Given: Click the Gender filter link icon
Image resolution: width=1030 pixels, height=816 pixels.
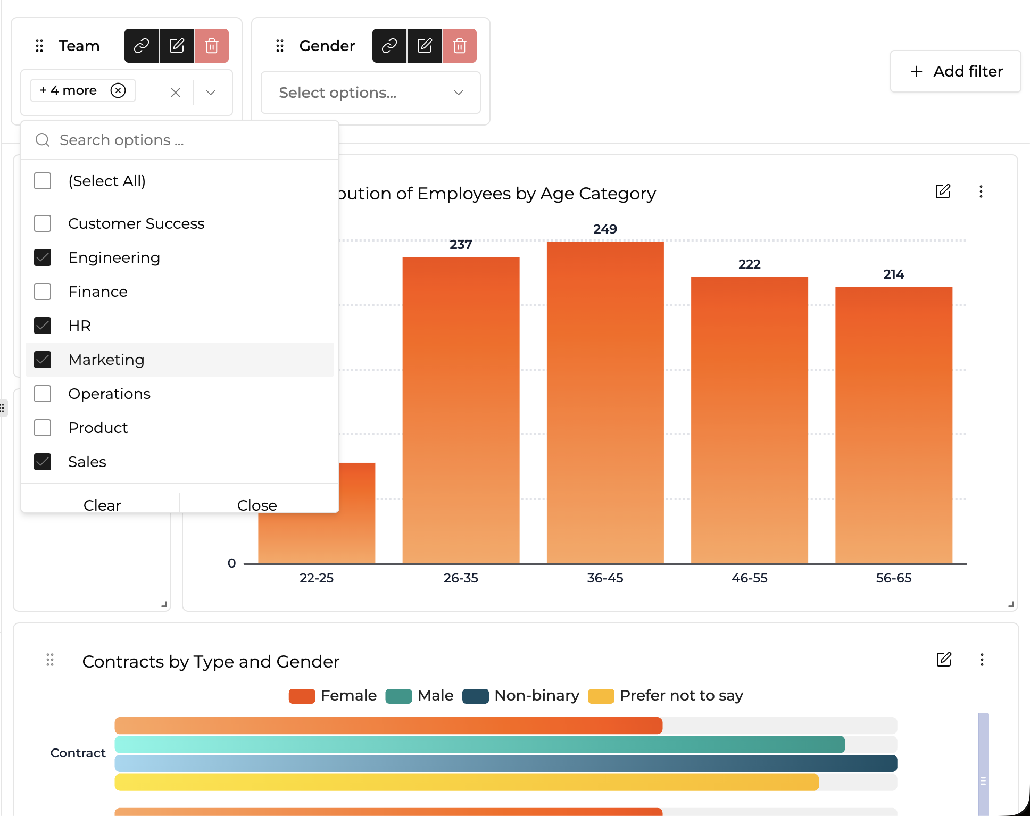Looking at the screenshot, I should (x=389, y=46).
